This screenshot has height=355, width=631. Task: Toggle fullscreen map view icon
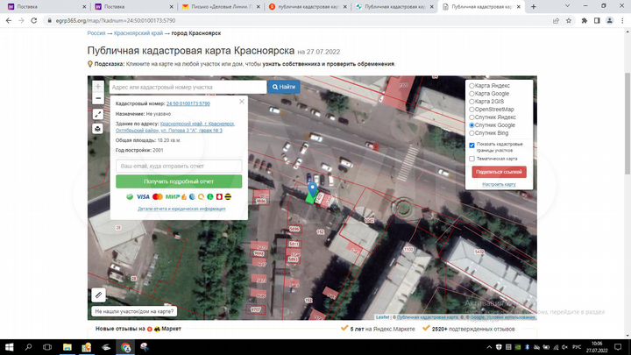click(x=98, y=114)
